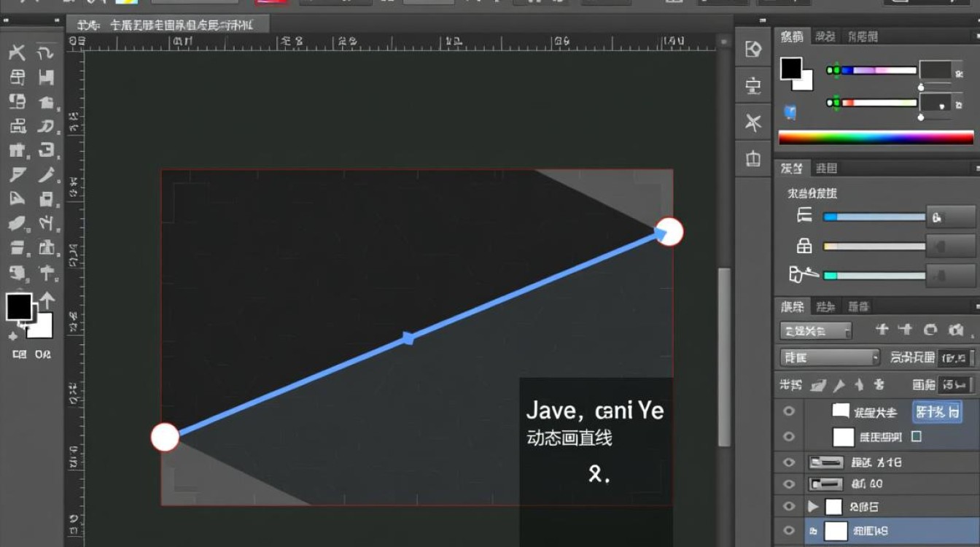Screen dimensions: 980x547
Task: Open the layer filter kind dropdown
Action: tap(815, 331)
